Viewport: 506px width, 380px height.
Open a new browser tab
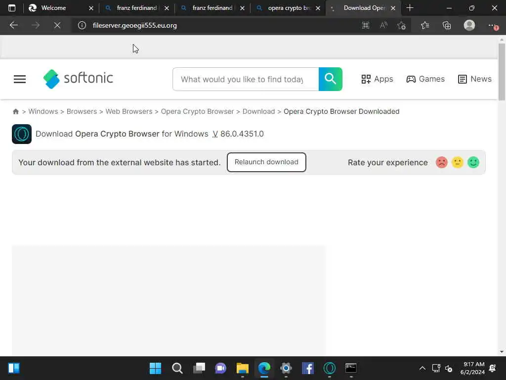coord(410,8)
